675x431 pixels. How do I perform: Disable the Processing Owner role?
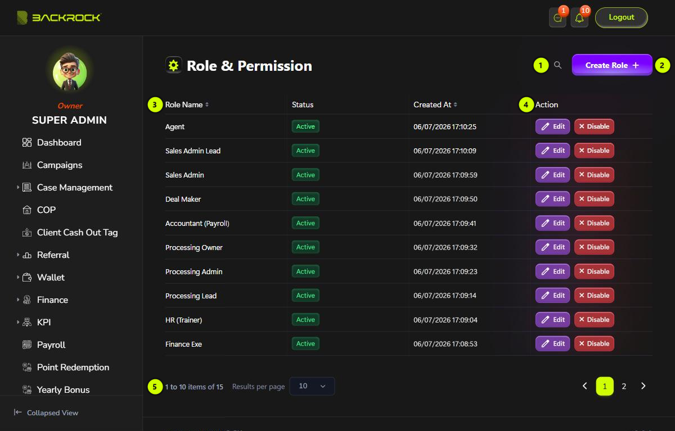[594, 247]
